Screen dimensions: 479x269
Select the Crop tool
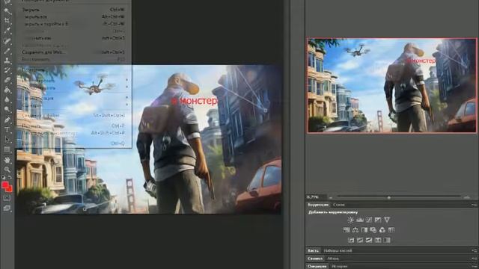pos(7,21)
